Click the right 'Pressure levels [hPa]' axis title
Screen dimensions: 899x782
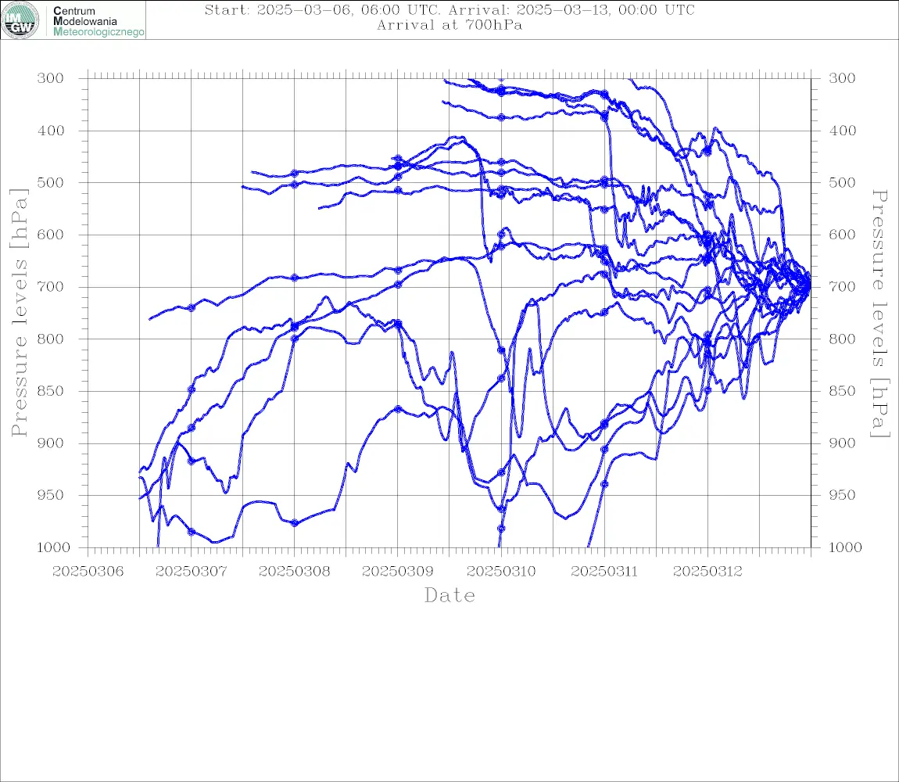click(x=879, y=314)
